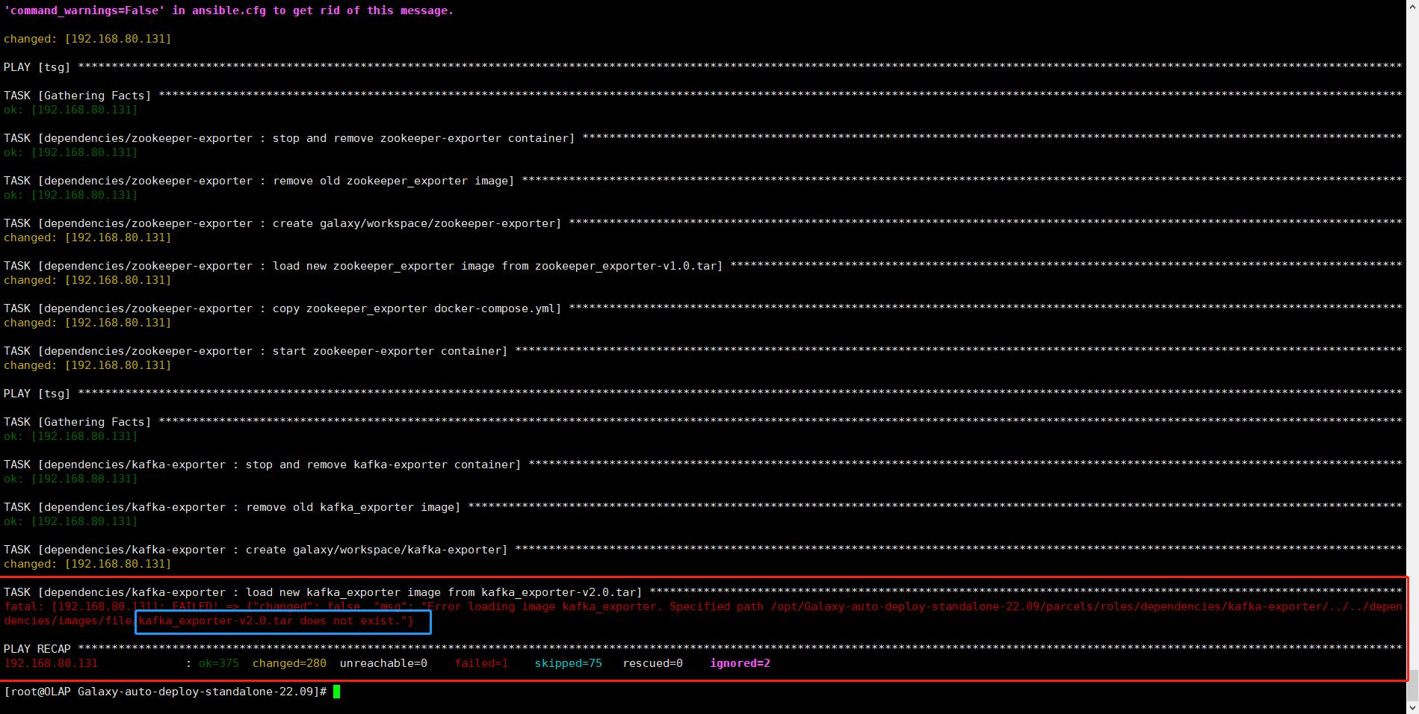Click the skipped=75 recap value
Image resolution: width=1419 pixels, height=714 pixels.
pos(568,663)
